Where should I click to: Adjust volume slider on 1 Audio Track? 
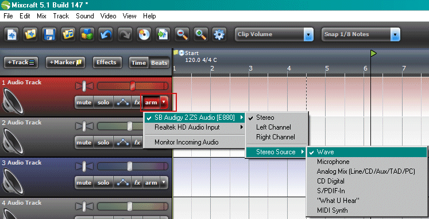click(x=133, y=87)
